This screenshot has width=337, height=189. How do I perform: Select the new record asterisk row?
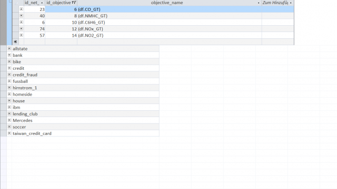tap(15, 42)
